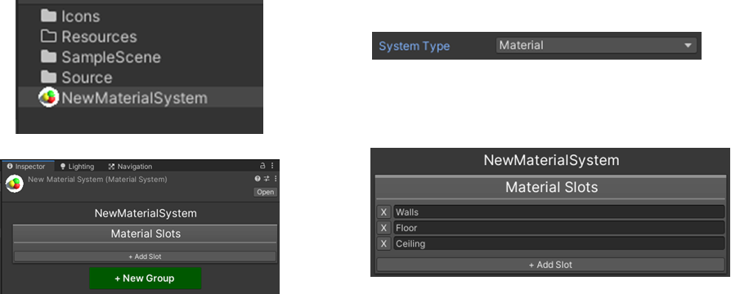
Task: Open the preset sliders icon in Inspector header
Action: click(267, 179)
